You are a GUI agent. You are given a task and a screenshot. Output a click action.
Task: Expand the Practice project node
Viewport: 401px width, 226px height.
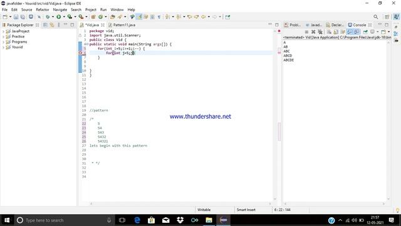click(x=3, y=36)
